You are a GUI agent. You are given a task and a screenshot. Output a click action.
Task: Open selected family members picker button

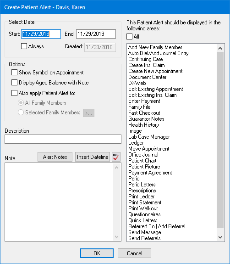point(88,113)
